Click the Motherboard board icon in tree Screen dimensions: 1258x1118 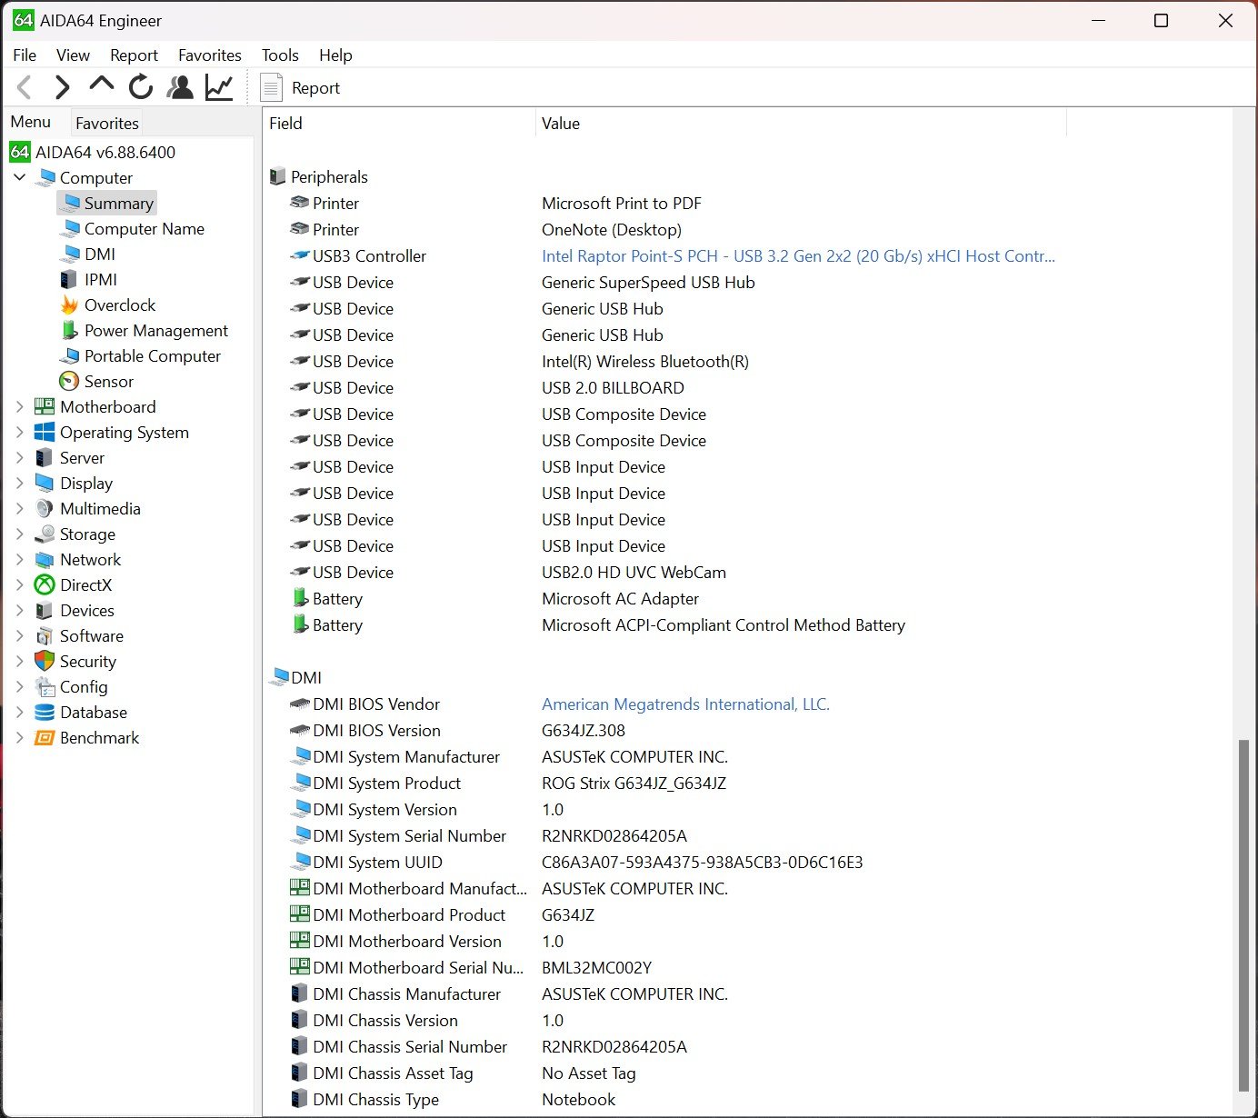[45, 407]
